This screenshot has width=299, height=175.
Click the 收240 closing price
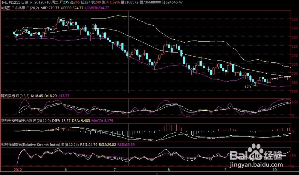[x=96, y=2]
